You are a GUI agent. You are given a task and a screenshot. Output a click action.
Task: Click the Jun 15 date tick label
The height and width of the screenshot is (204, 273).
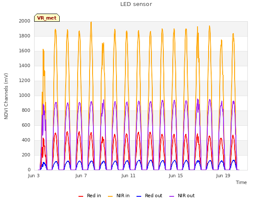[176, 176]
